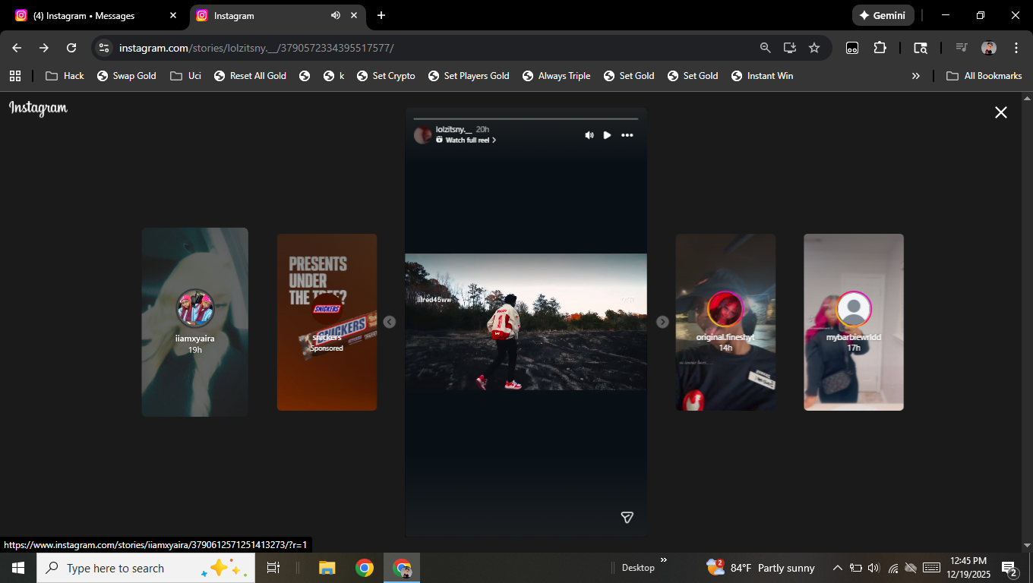Open Extensions puzzle icon
1033x583 pixels.
pyautogui.click(x=880, y=48)
